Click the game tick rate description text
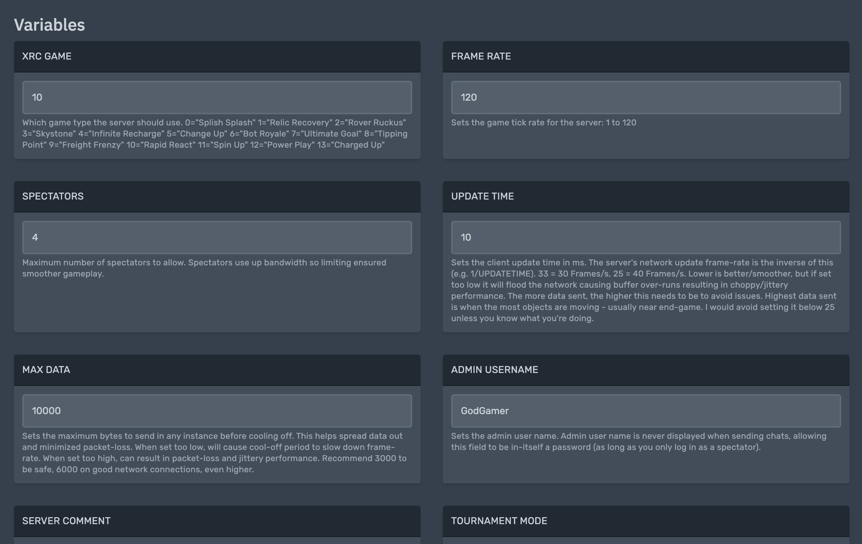This screenshot has width=862, height=544. (x=543, y=123)
